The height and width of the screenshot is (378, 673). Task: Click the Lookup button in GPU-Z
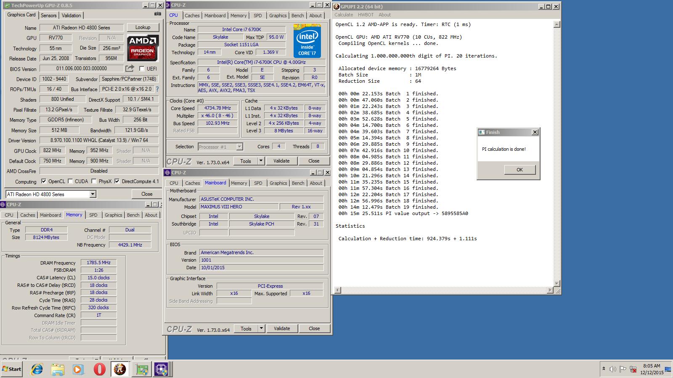pyautogui.click(x=143, y=27)
